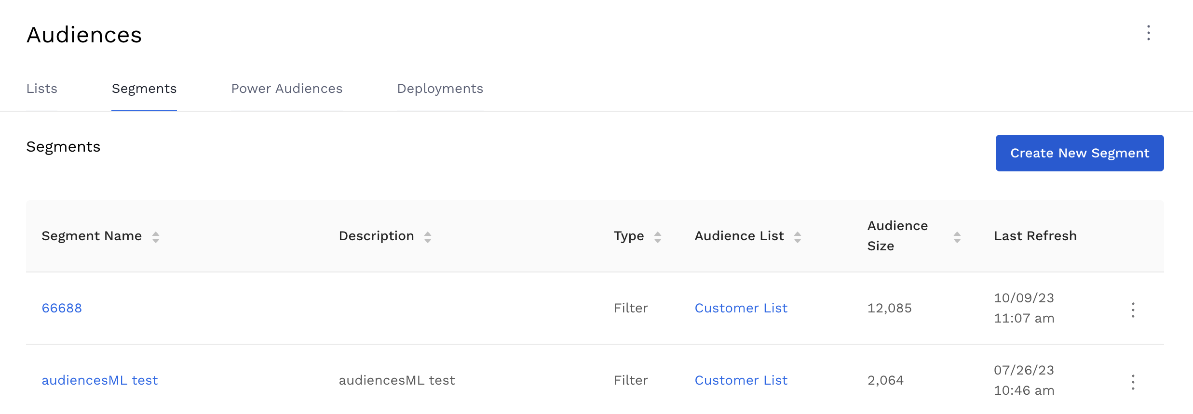The image size is (1193, 414).
Task: Click the Create New Segment button
Action: coord(1079,153)
